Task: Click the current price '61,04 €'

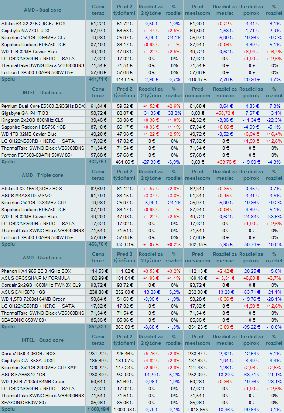Action: coord(99,106)
